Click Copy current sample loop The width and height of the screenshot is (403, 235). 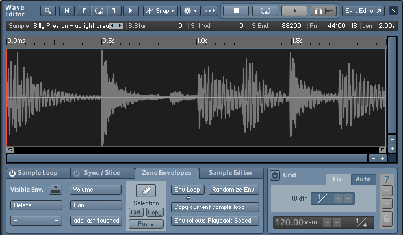pos(215,207)
